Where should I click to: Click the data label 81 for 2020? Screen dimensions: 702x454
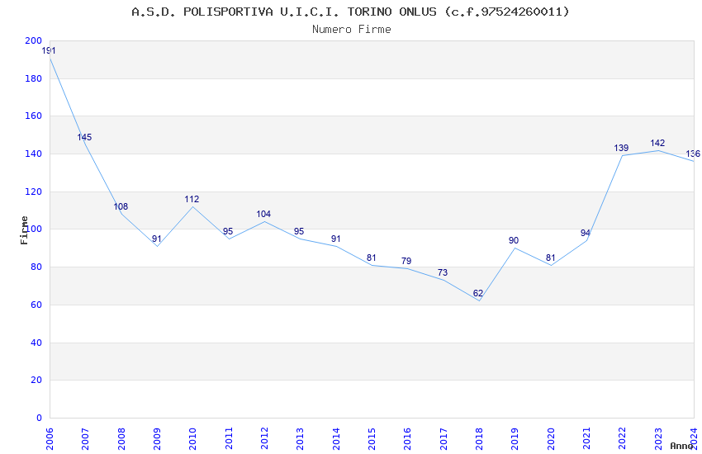(x=550, y=258)
